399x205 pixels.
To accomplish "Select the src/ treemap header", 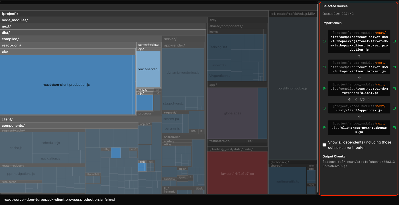I will (238, 20).
